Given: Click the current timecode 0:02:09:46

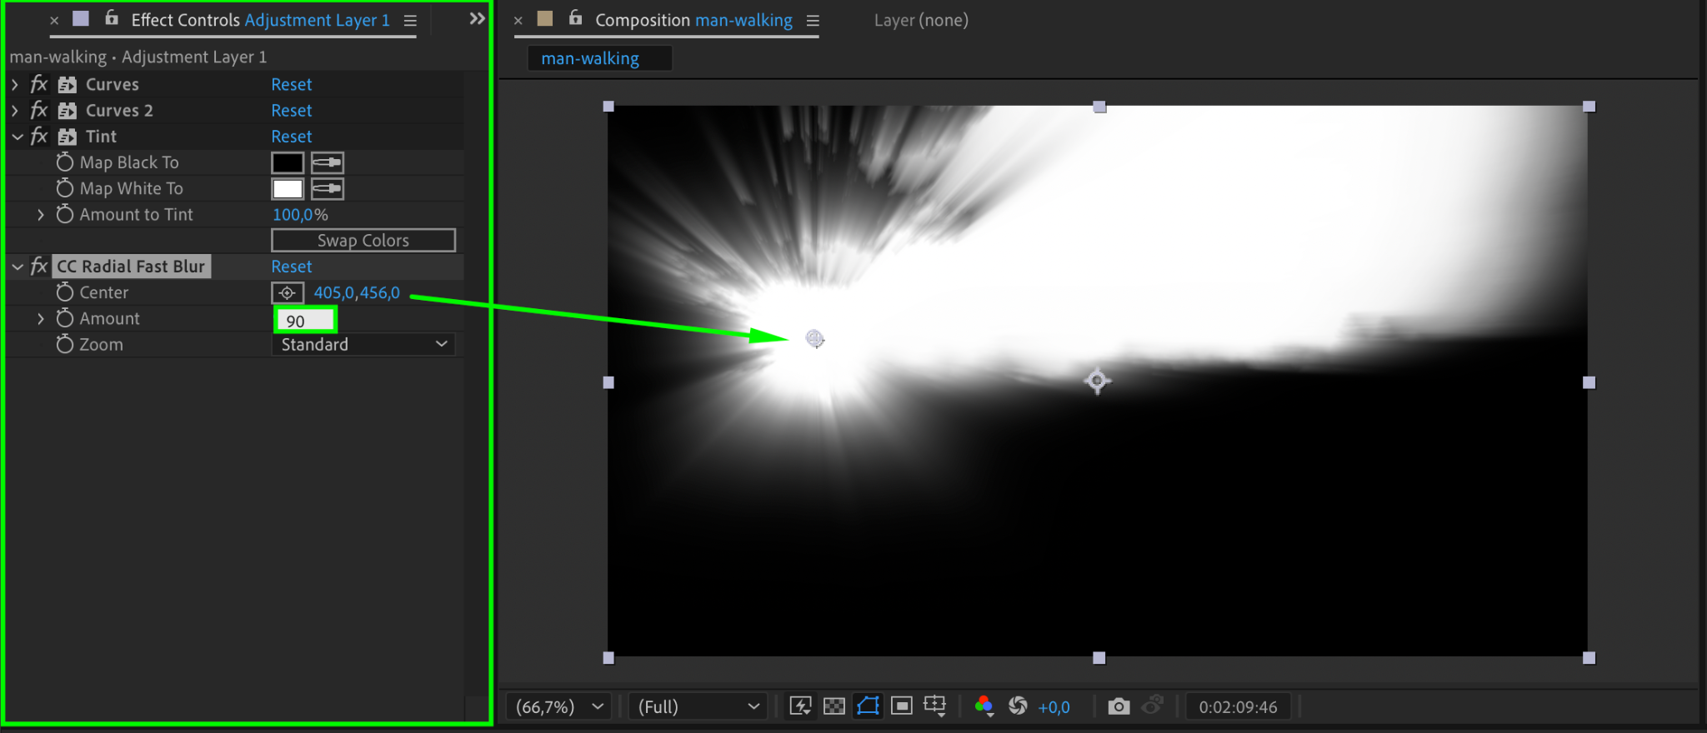Looking at the screenshot, I should coord(1238,706).
